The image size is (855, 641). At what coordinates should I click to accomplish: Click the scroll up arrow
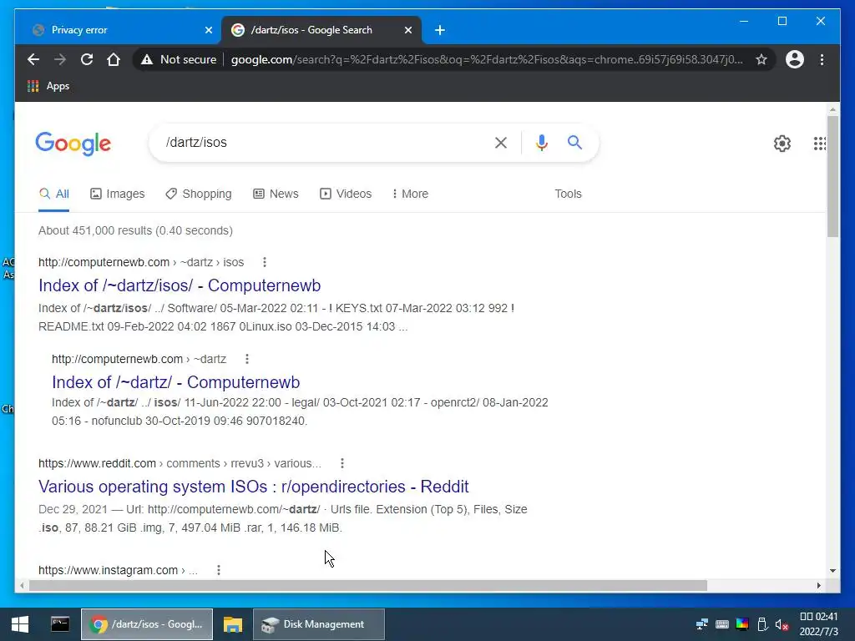832,109
